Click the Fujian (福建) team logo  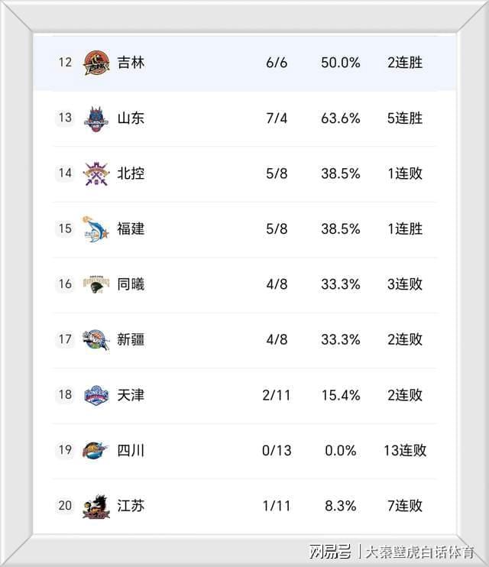click(96, 228)
